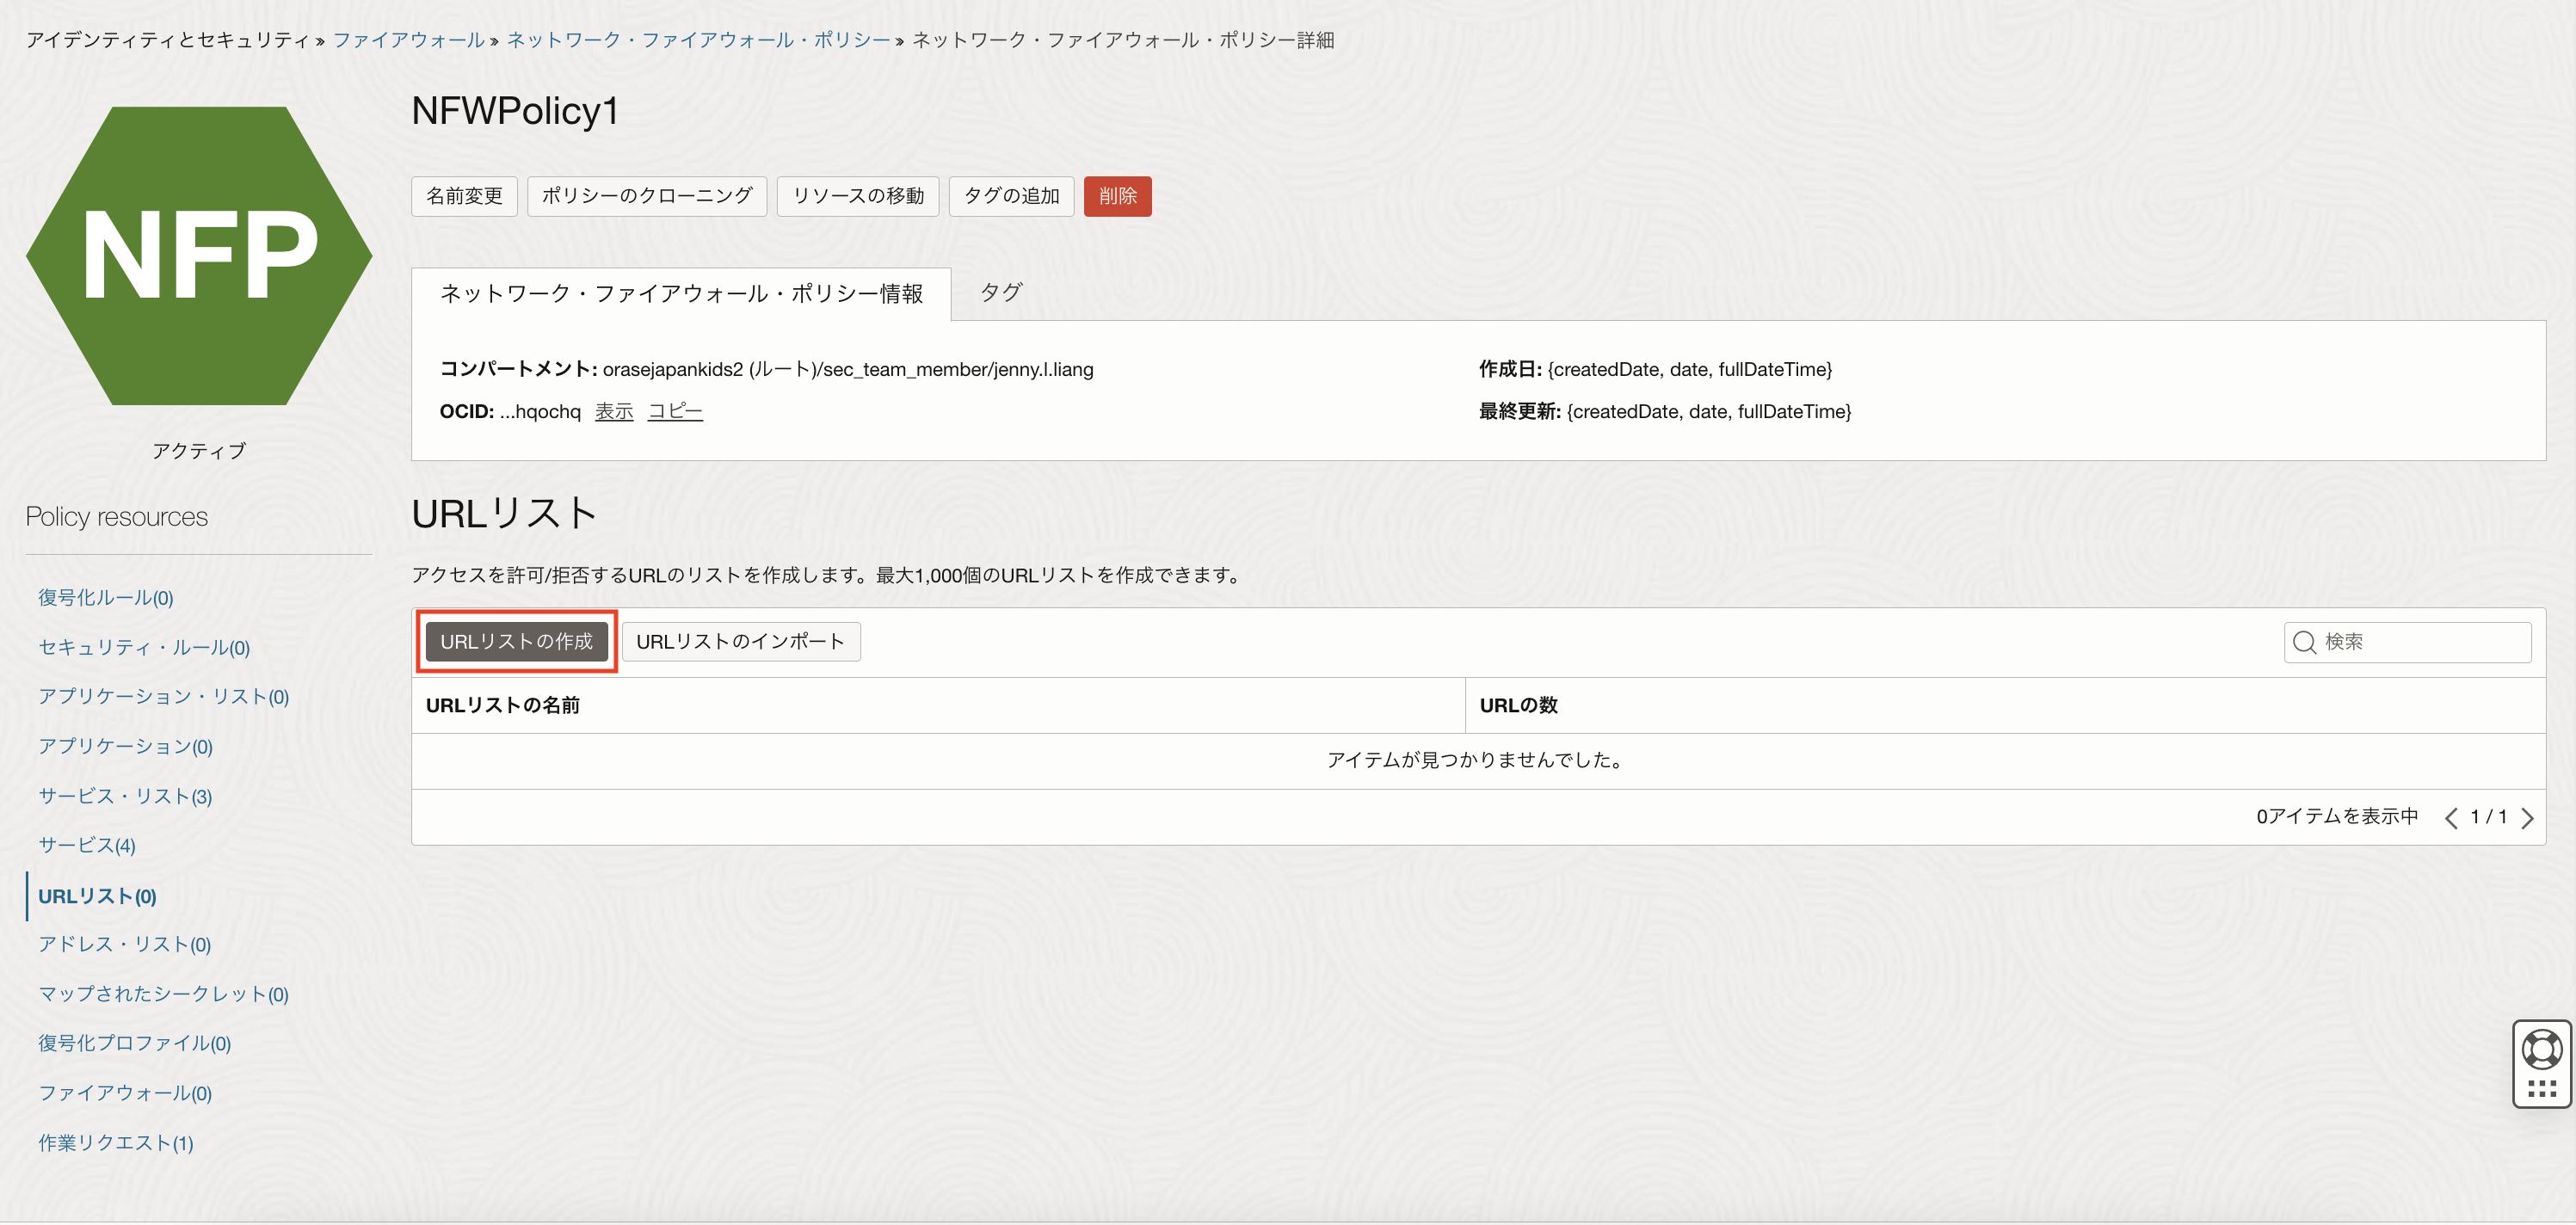This screenshot has height=1225, width=2576.
Task: Open サービス・リスト(3) in sidebar
Action: pyautogui.click(x=125, y=796)
